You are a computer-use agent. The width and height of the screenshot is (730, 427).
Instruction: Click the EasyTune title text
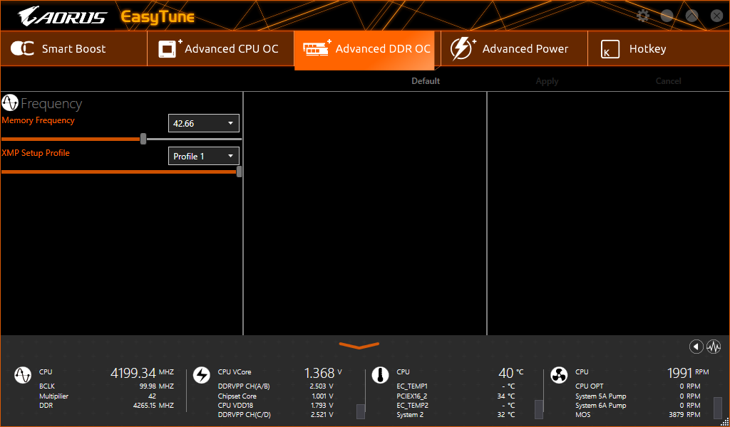(158, 17)
